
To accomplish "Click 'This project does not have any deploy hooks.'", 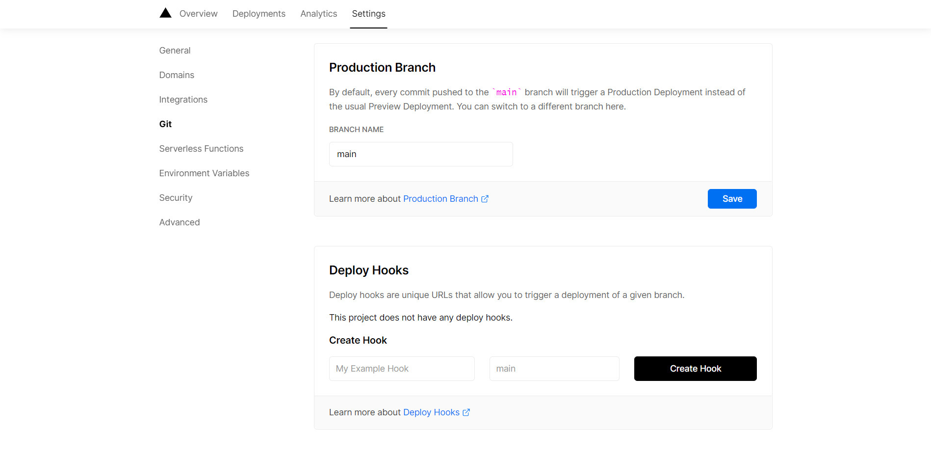I will click(420, 318).
